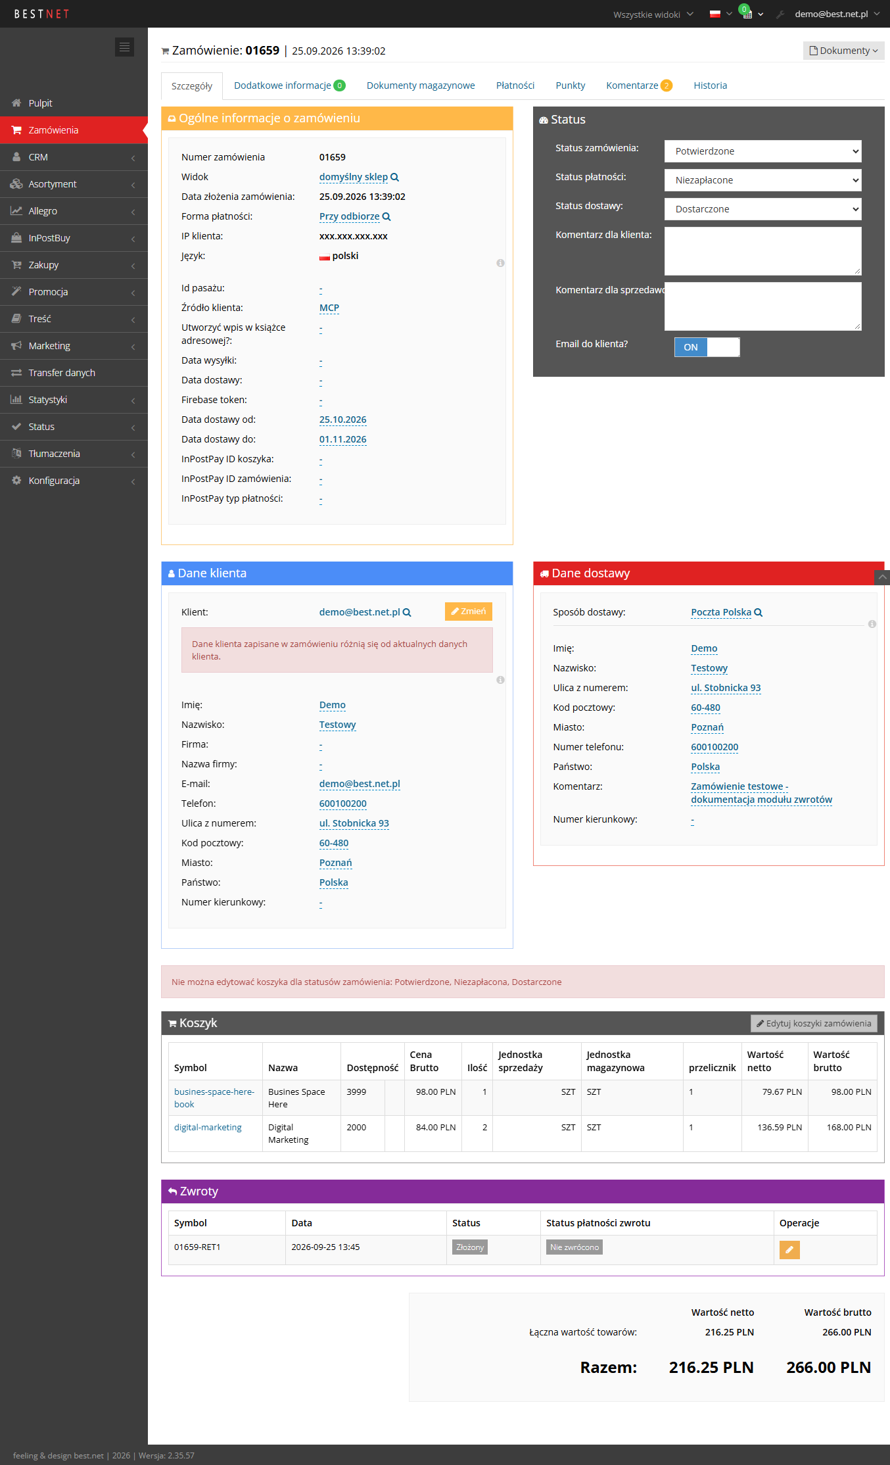Click the magnifier beside Poczta Polska
The height and width of the screenshot is (1465, 890).
(x=758, y=612)
